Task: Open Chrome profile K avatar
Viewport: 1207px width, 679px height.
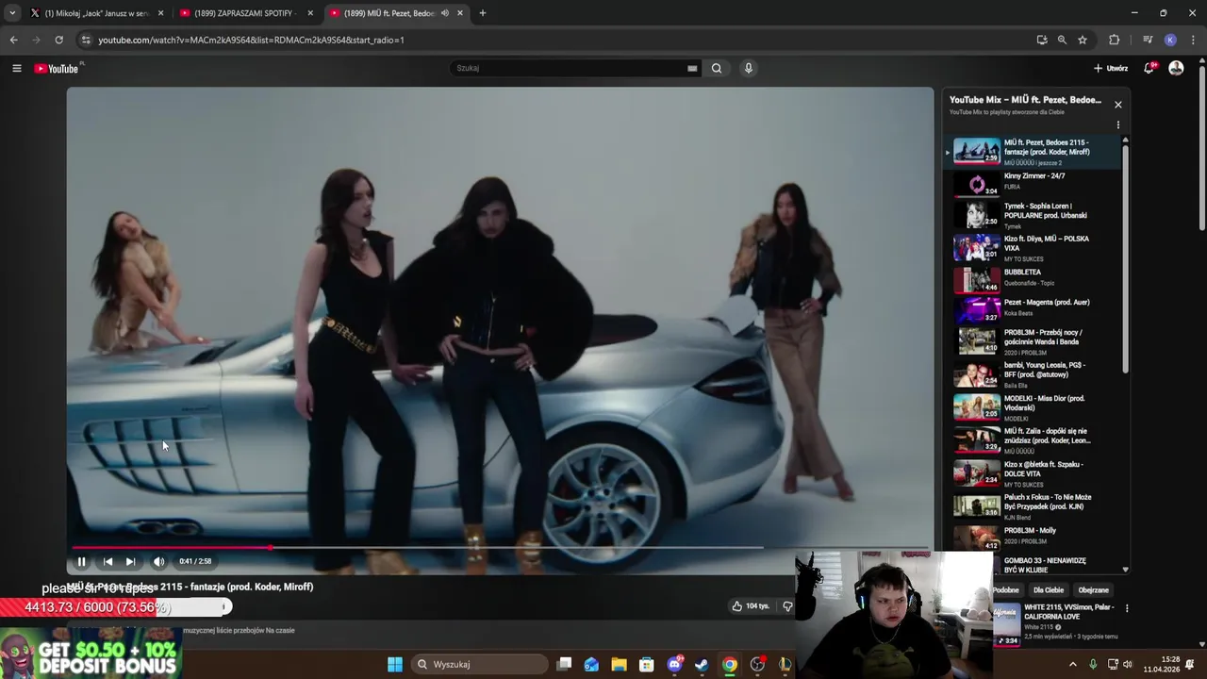Action: tap(1170, 40)
